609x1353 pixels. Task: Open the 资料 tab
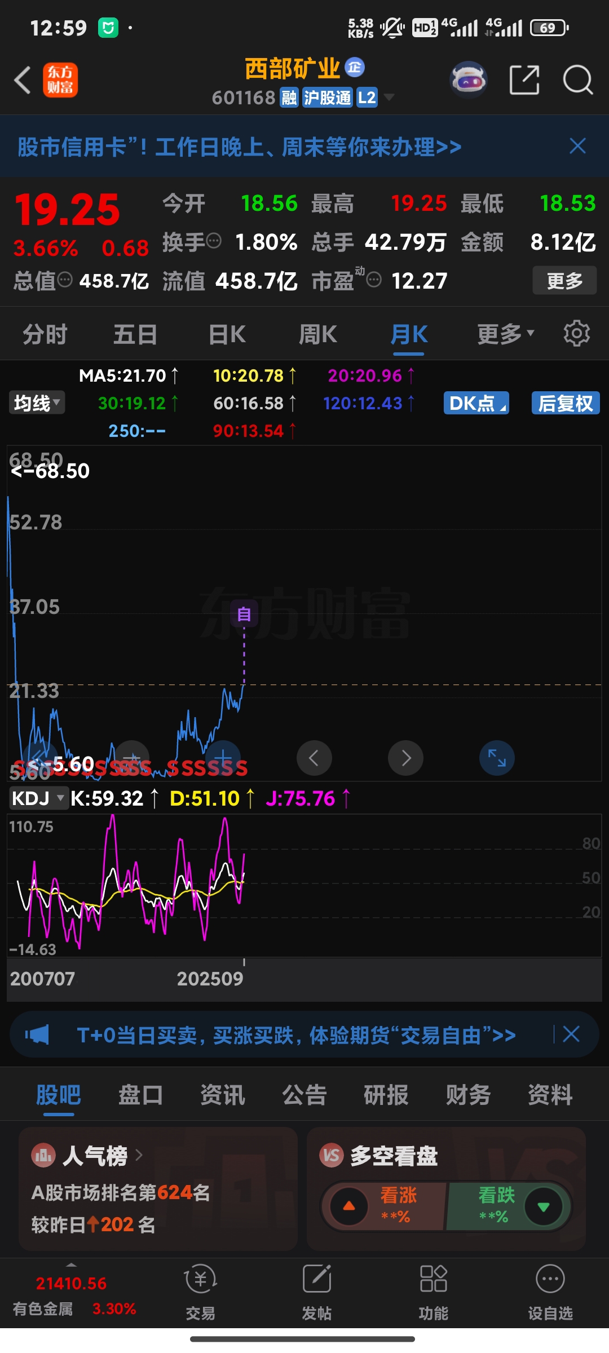coord(550,1095)
